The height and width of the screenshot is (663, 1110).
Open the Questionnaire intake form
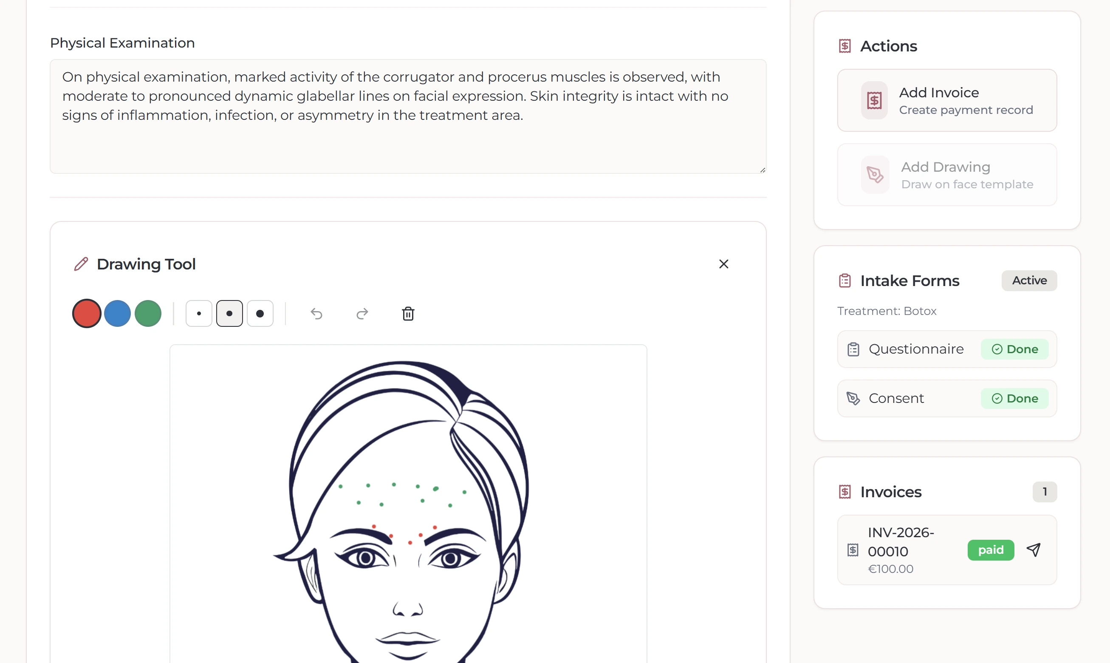coord(916,349)
